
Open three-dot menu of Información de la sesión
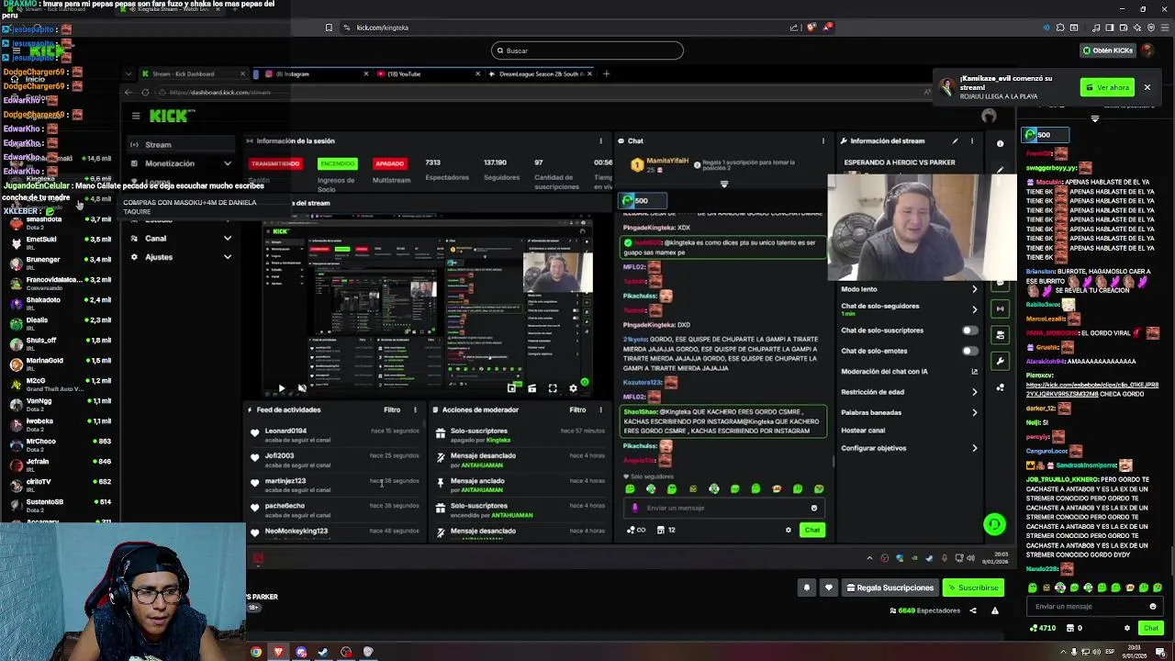pos(601,140)
